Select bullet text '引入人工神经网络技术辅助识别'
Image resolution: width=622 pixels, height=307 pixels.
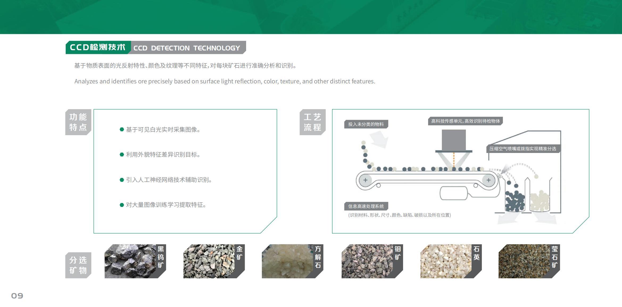pyautogui.click(x=169, y=180)
